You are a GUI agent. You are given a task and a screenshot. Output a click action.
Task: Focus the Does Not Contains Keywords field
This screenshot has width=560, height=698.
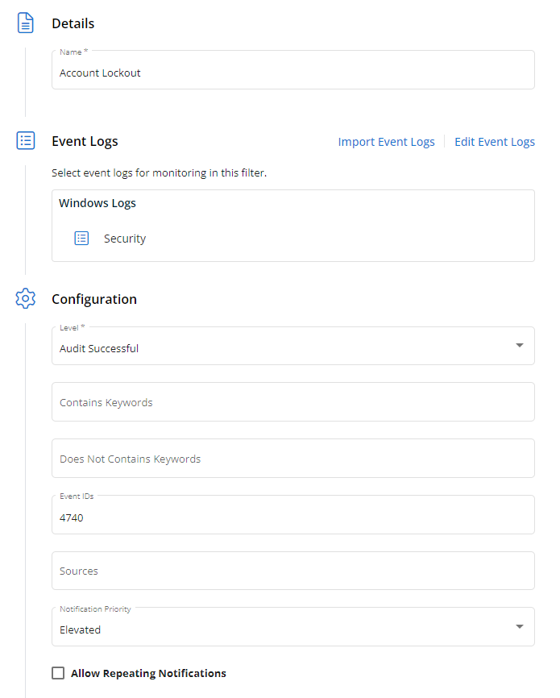(x=292, y=459)
